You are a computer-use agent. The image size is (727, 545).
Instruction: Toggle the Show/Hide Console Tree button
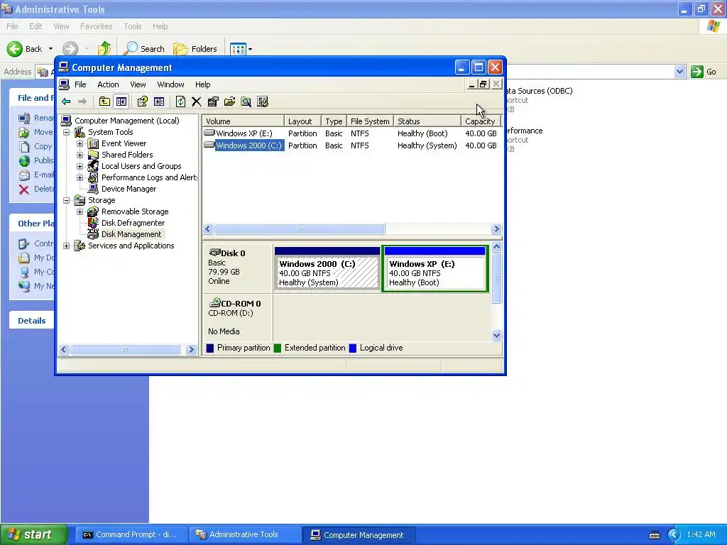click(x=121, y=101)
